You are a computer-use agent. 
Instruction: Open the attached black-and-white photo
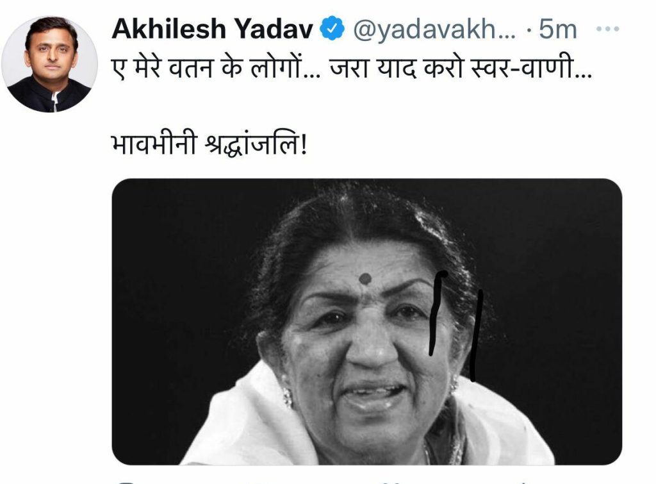[x=367, y=322]
